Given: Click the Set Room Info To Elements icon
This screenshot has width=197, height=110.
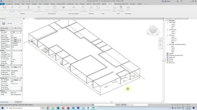Looking at the screenshot, I should [x=55, y=7].
